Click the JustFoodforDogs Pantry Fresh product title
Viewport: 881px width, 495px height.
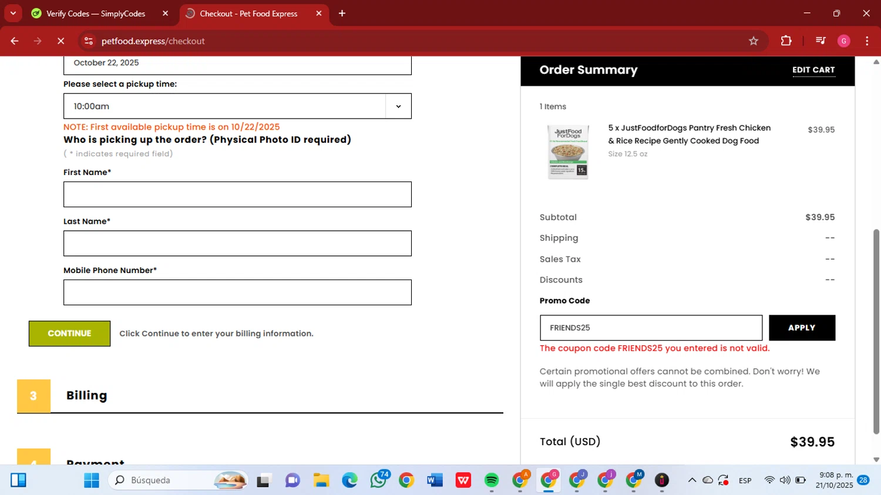coord(690,134)
